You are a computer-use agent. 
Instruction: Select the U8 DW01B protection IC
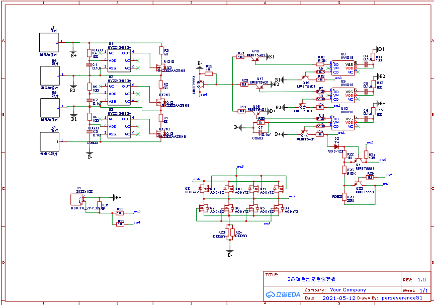(343, 68)
